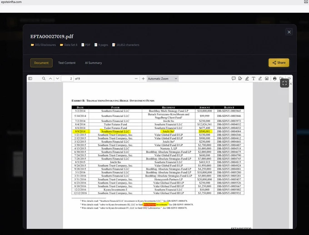Open the Automatic Zoom dropdown
The height and width of the screenshot is (235, 309).
click(163, 79)
